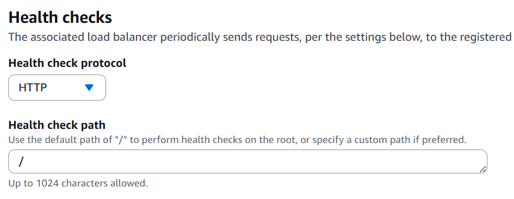Click the resize handle of path field
Viewport: 514px width, 199px height.
tap(483, 170)
